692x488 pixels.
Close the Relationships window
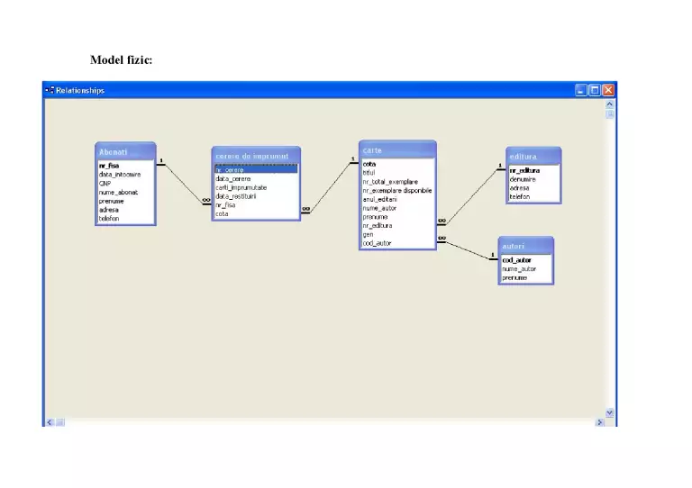point(608,90)
